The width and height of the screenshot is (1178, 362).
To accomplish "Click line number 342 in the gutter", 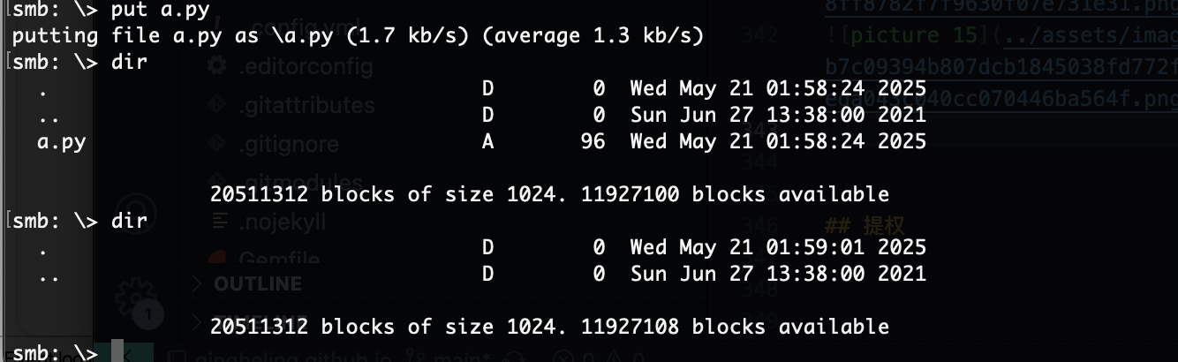I will pos(761,36).
